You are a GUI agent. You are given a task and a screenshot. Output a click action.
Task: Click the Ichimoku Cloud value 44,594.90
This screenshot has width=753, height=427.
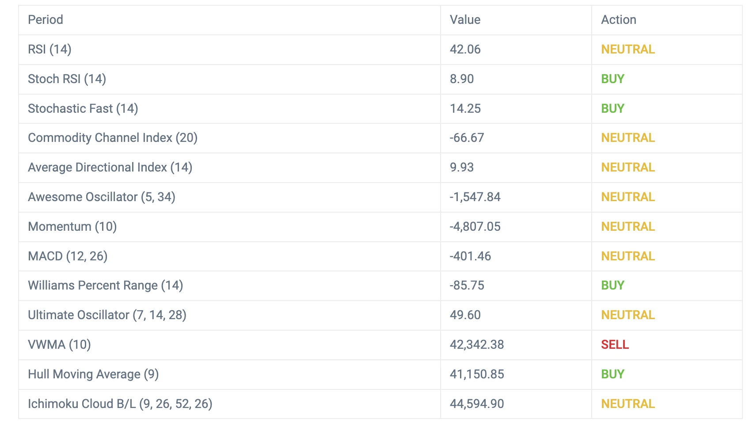point(477,404)
